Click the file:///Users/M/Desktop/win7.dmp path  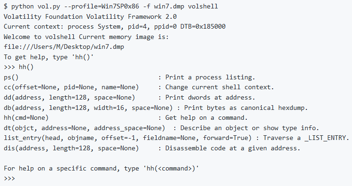(x=64, y=46)
